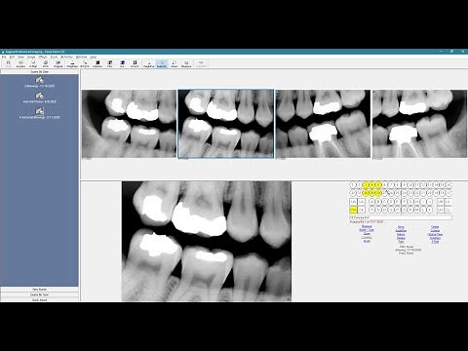Open the Effects menu

(x=43, y=57)
